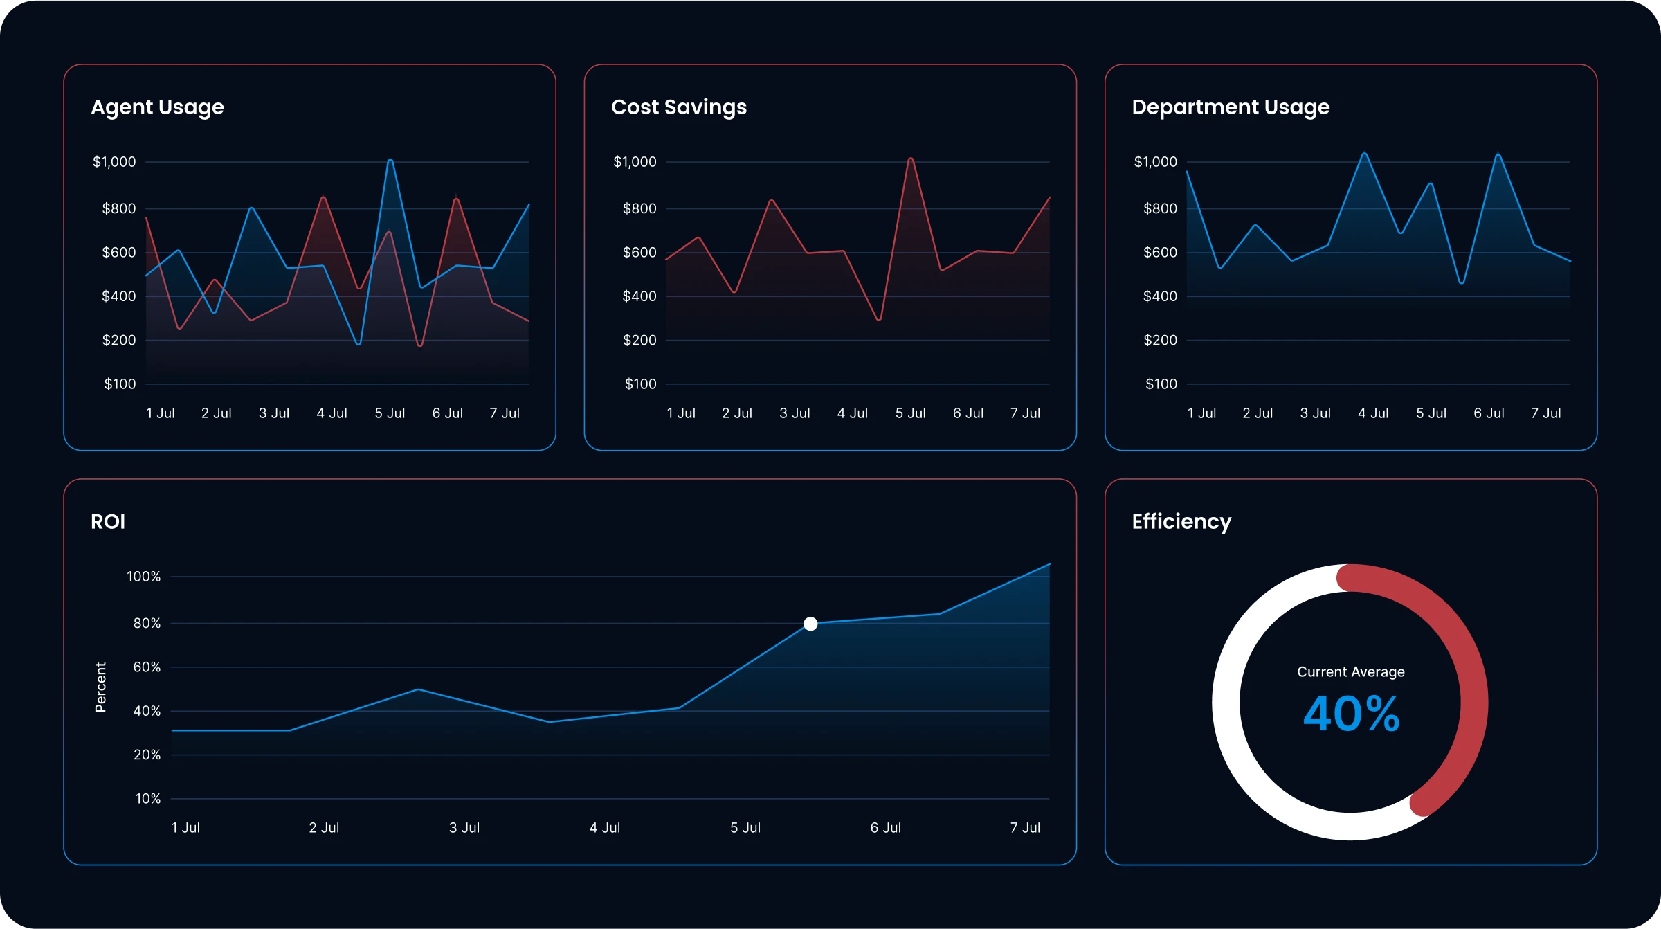Click the 7 Jul label under ROI chart
This screenshot has width=1661, height=929.
[1024, 827]
